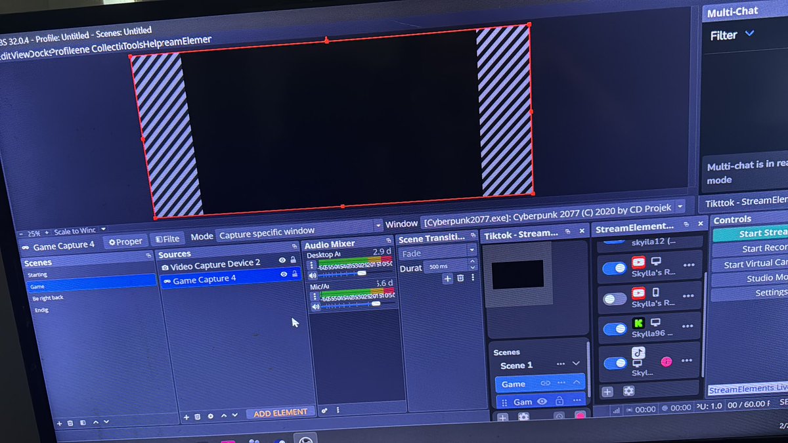Open gear settings at Tiktok dock bottom
Viewport: 788px width, 443px height.
pos(523,417)
